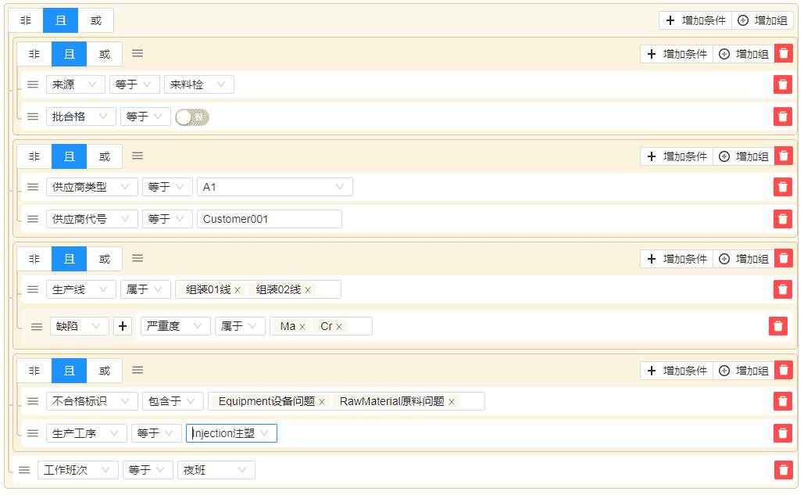Click top-level 增加组 button
Viewport: 804px width, 495px height.
point(763,20)
